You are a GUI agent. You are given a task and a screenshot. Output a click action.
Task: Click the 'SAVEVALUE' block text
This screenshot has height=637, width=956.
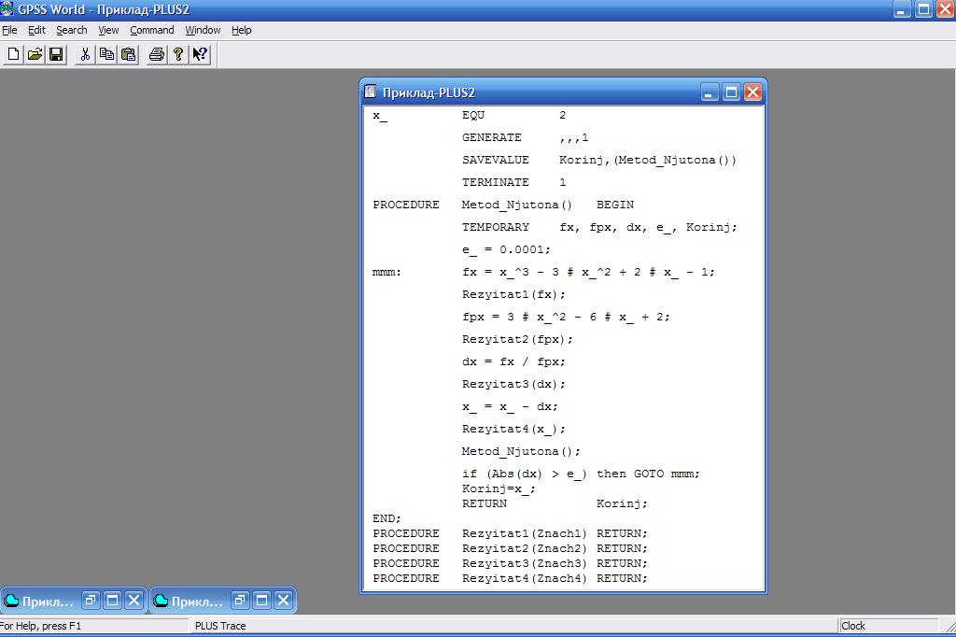pos(495,160)
